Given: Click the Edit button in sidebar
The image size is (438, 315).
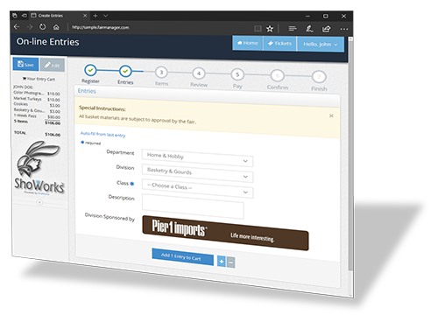Looking at the screenshot, I should tap(53, 65).
